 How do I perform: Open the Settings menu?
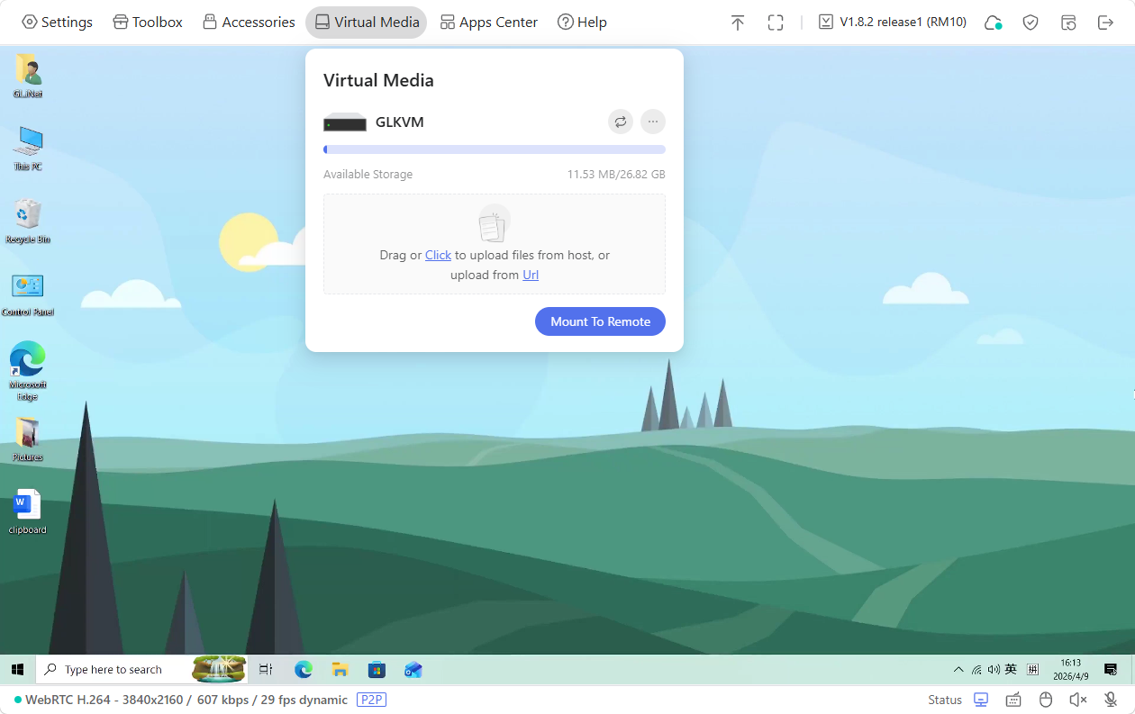point(57,22)
